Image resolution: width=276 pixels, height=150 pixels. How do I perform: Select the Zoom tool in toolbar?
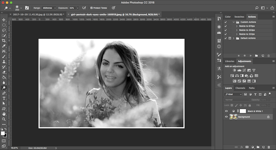point(4,119)
